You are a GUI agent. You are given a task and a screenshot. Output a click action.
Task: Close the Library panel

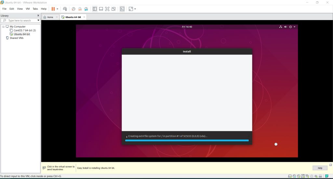tap(38, 16)
